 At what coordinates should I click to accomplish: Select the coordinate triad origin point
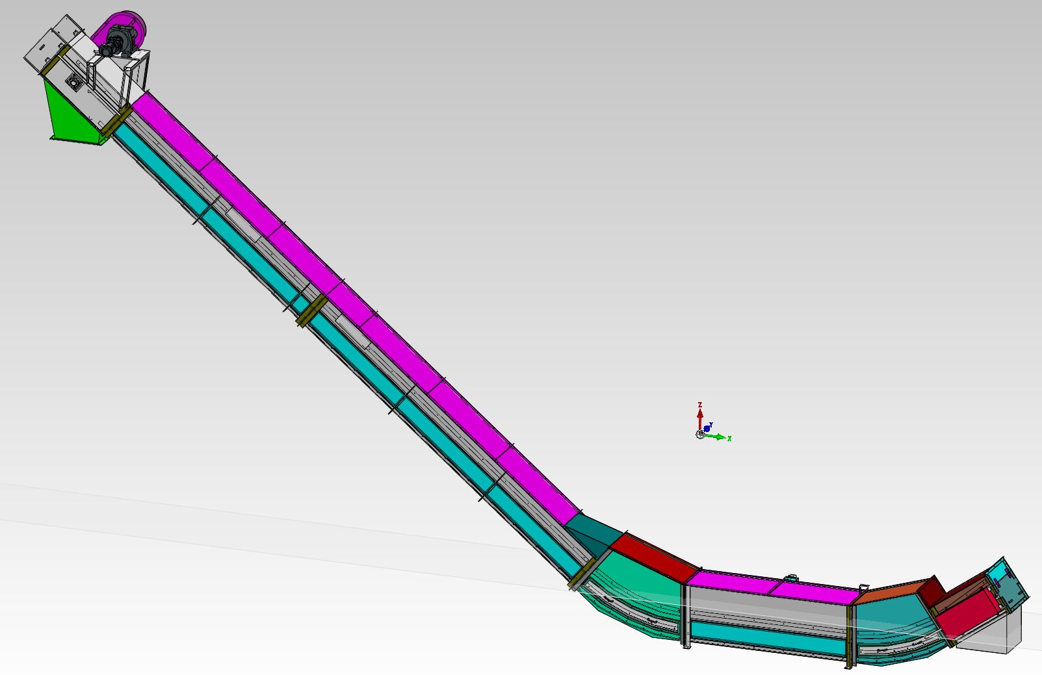pyautogui.click(x=700, y=434)
